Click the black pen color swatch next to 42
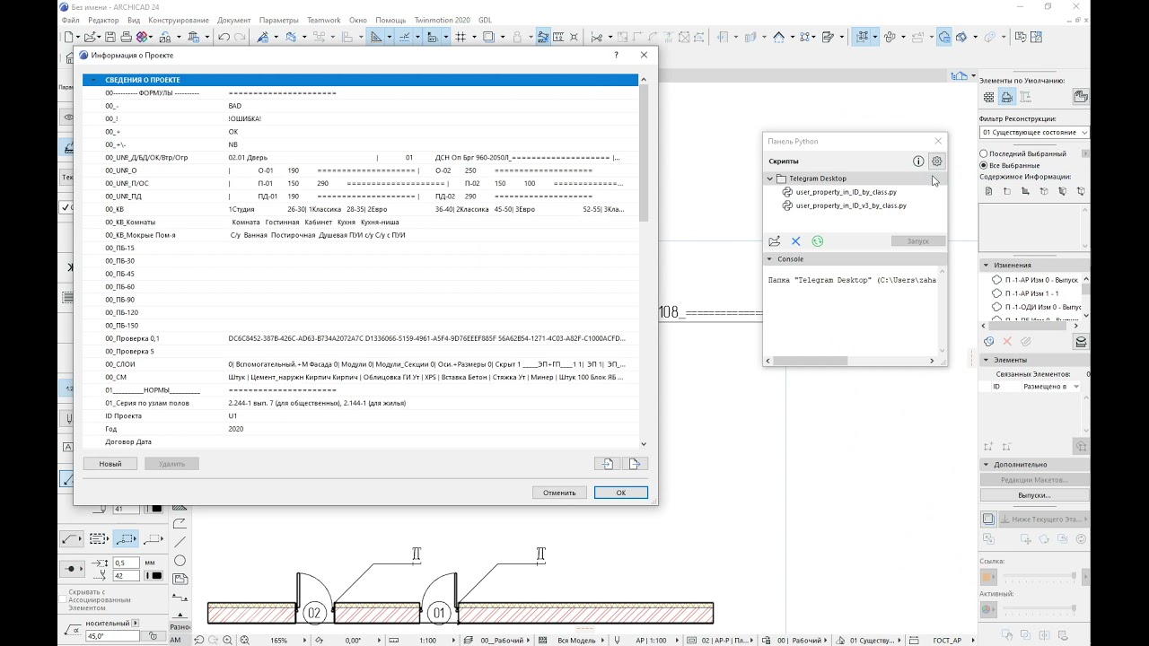The width and height of the screenshot is (1149, 646). [x=153, y=576]
